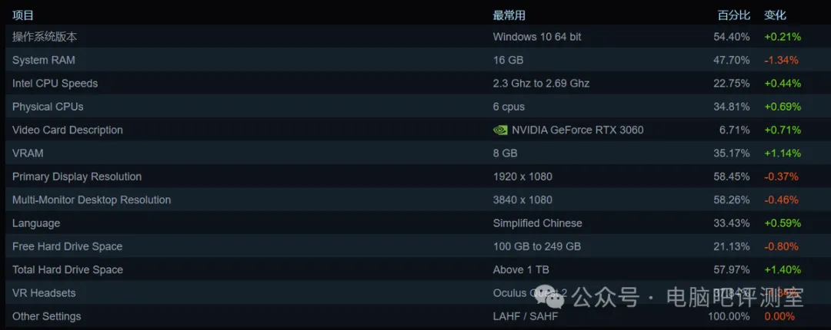The image size is (831, 330).
Task: Expand the Intel CPU Speeds row
Action: tap(415, 83)
